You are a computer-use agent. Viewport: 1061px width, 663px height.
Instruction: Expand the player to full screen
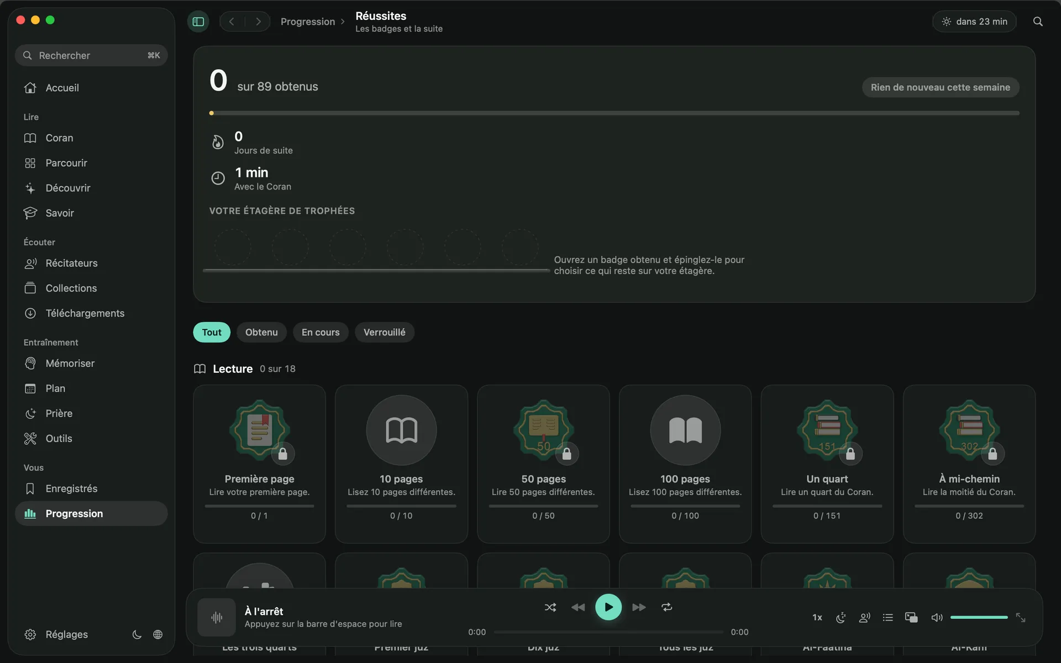pyautogui.click(x=1021, y=618)
